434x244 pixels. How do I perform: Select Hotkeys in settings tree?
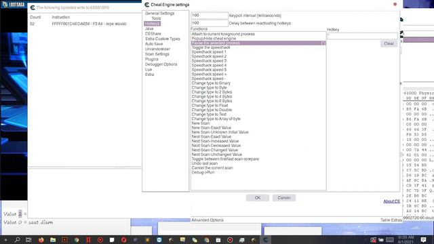[152, 24]
